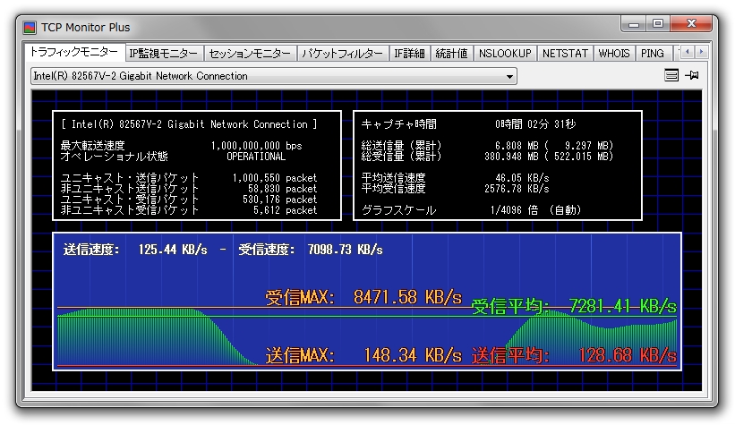Click the 5,612 packet value
Viewport: 735px width, 425px height.
(285, 210)
